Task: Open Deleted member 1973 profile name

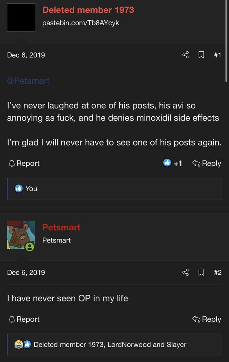Action: (88, 10)
